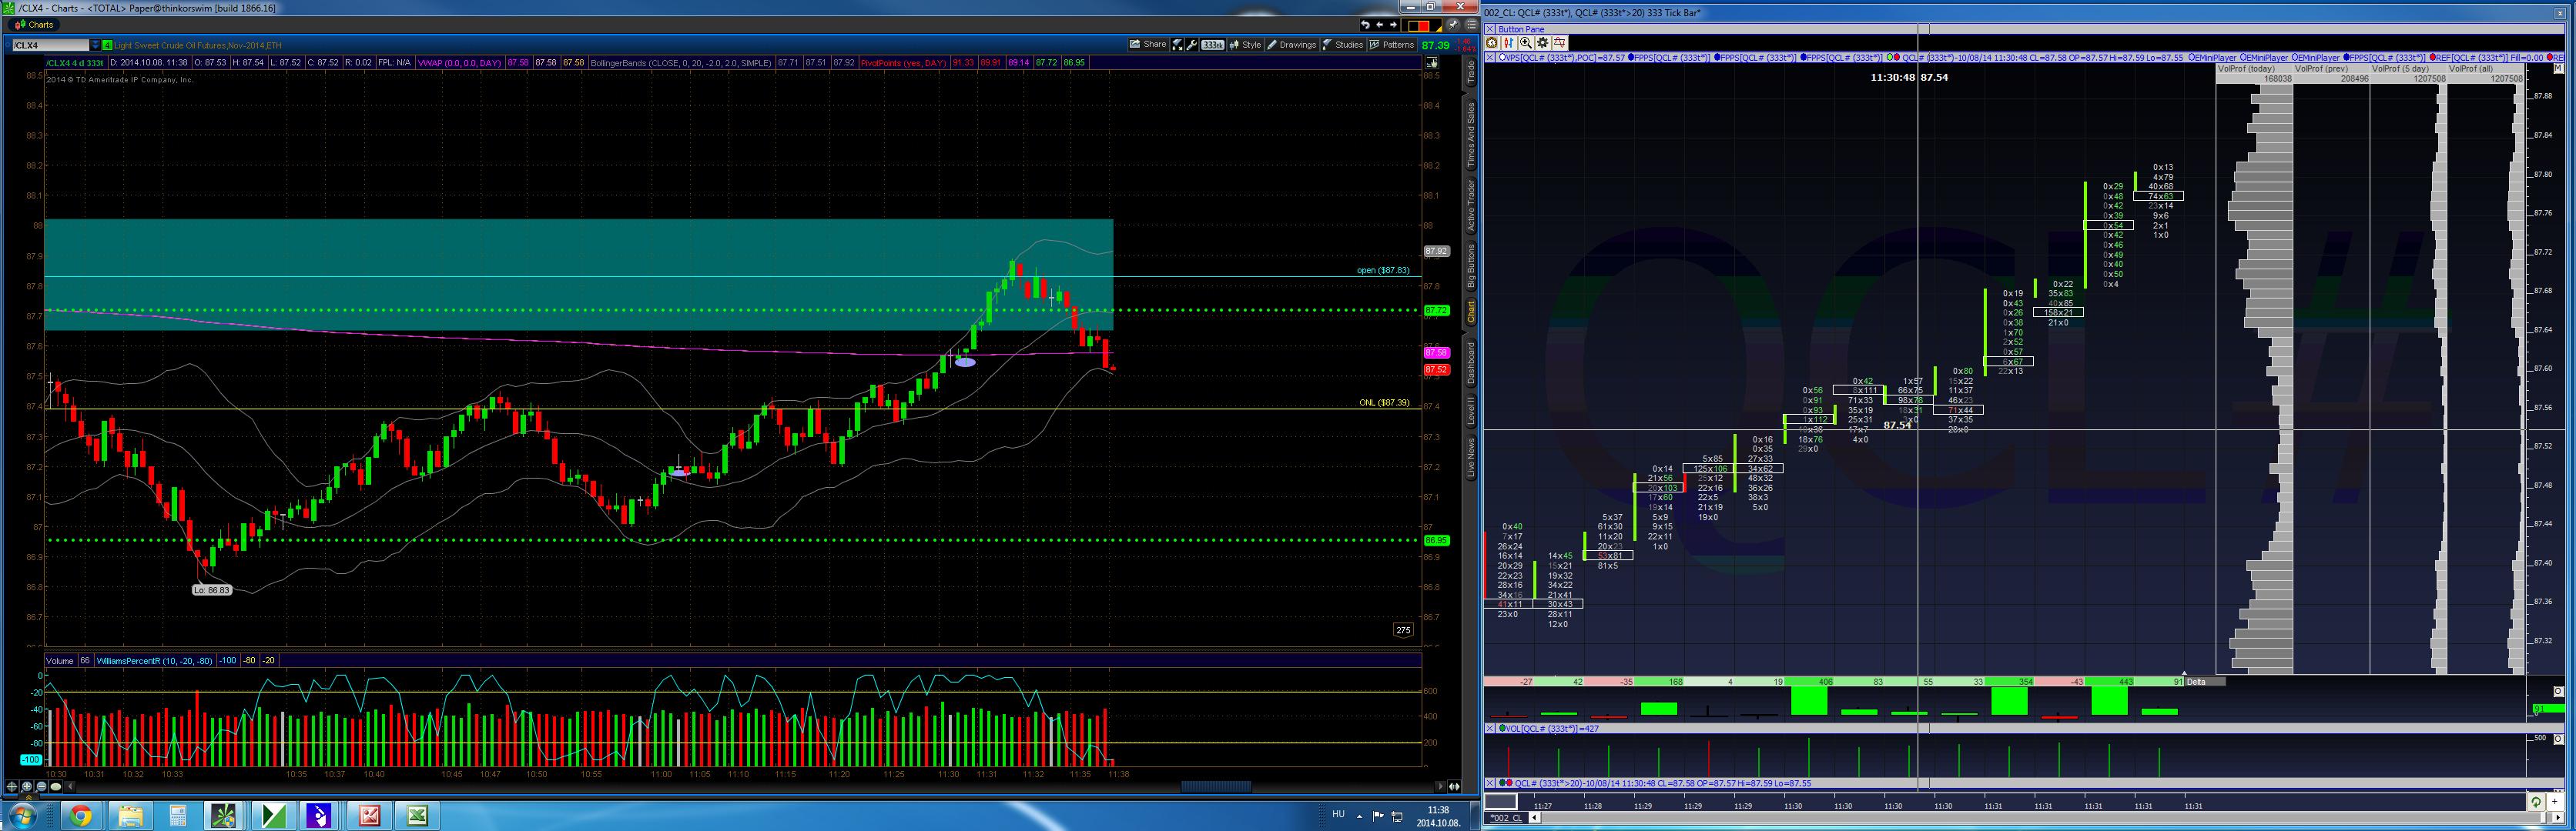
Task: Click the magnifier zoom icon in Button Pane
Action: [1525, 43]
